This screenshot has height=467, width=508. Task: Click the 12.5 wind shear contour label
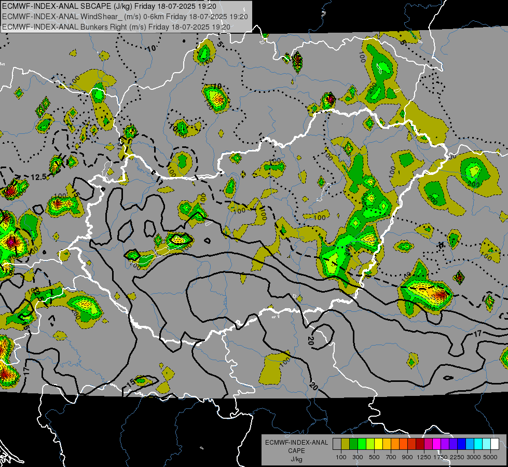click(39, 177)
